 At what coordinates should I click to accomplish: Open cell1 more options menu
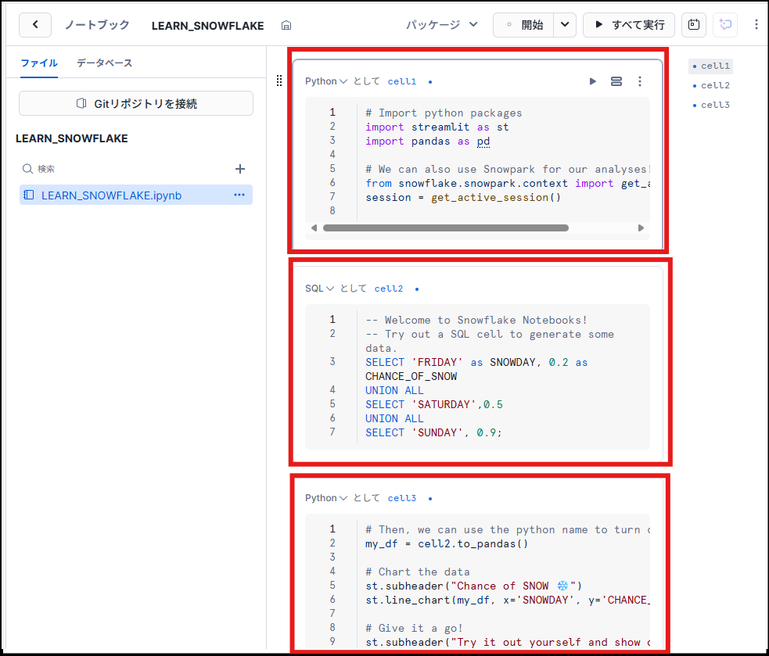coord(639,81)
